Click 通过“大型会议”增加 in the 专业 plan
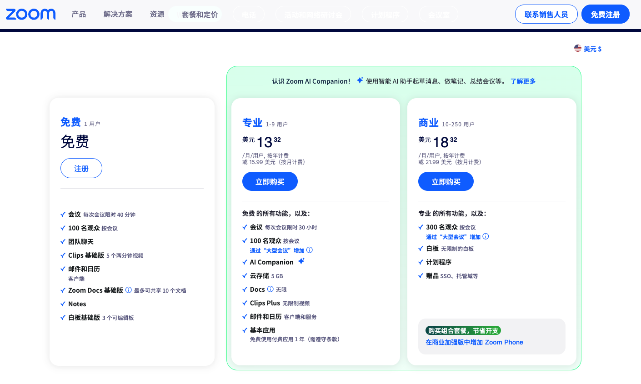This screenshot has height=384, width=641. tap(277, 250)
